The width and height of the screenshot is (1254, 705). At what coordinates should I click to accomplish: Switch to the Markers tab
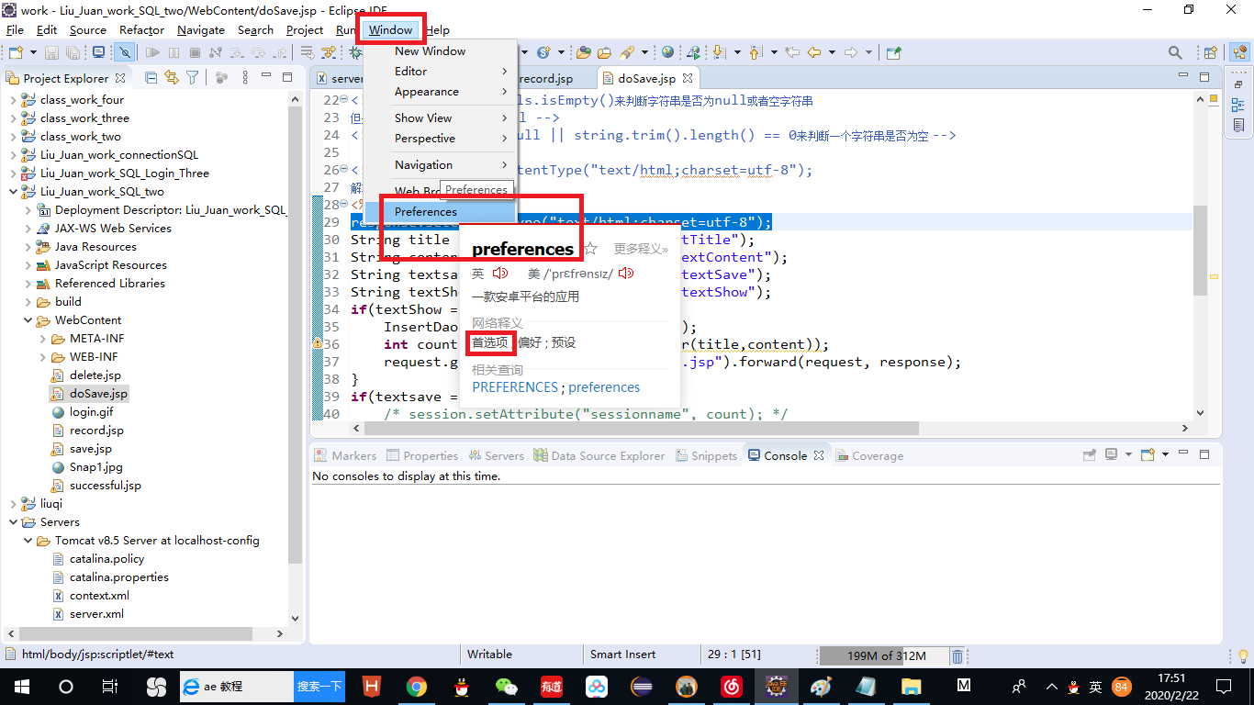click(x=345, y=455)
